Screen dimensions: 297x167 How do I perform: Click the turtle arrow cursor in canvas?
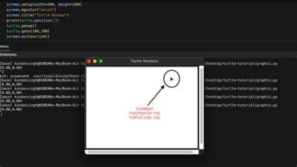[172, 79]
